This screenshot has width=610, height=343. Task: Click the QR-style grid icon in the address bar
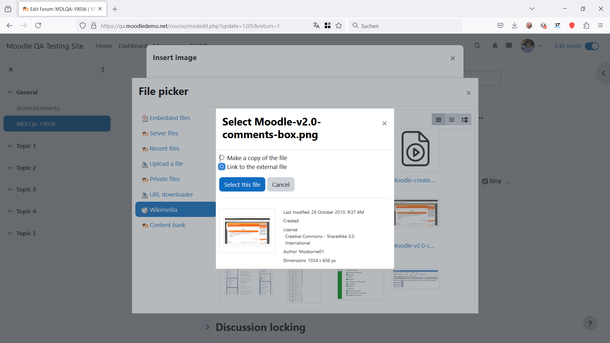328,25
